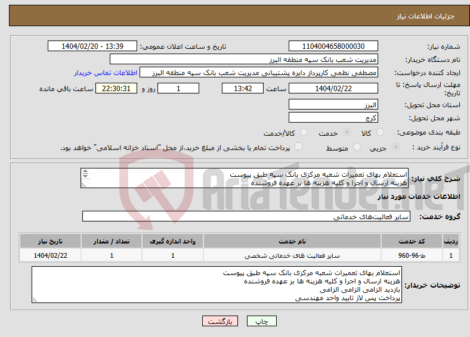Click the resize grip of buyer notes box
The height and width of the screenshot is (337, 470).
pyautogui.click(x=35, y=300)
